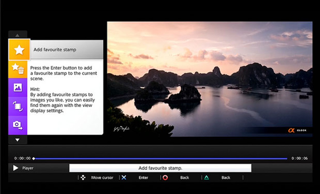Click the Move cursor directional pad icon
The height and width of the screenshot is (194, 320).
tap(83, 178)
